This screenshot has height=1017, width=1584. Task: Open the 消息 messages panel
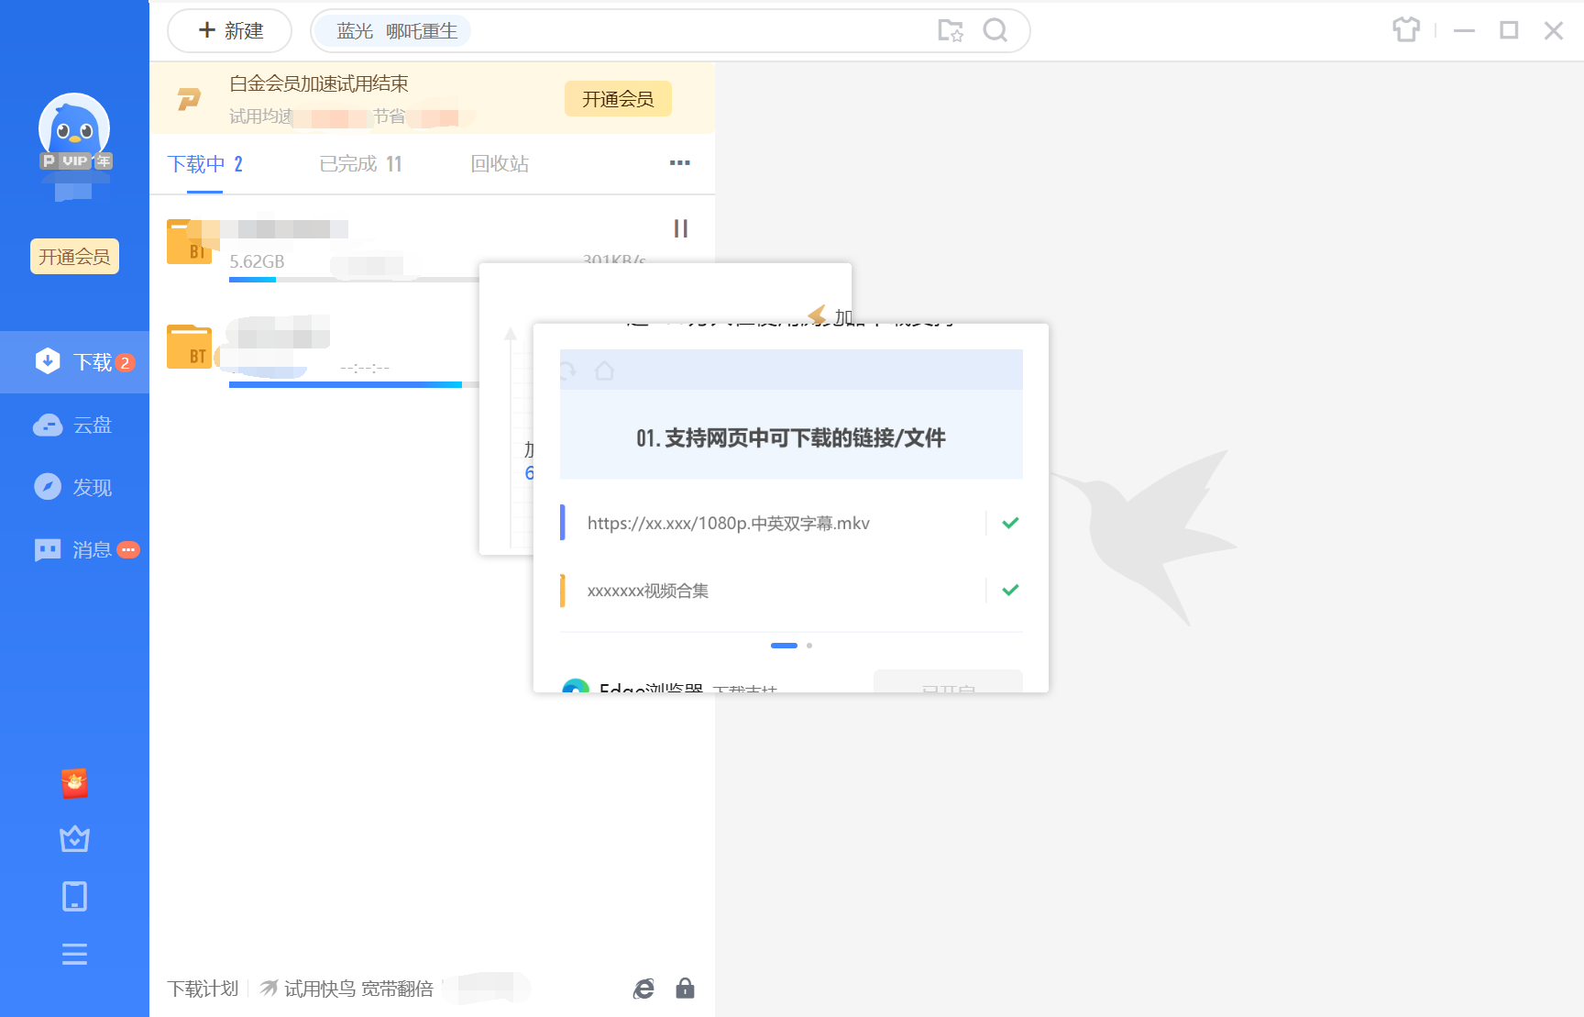click(74, 549)
